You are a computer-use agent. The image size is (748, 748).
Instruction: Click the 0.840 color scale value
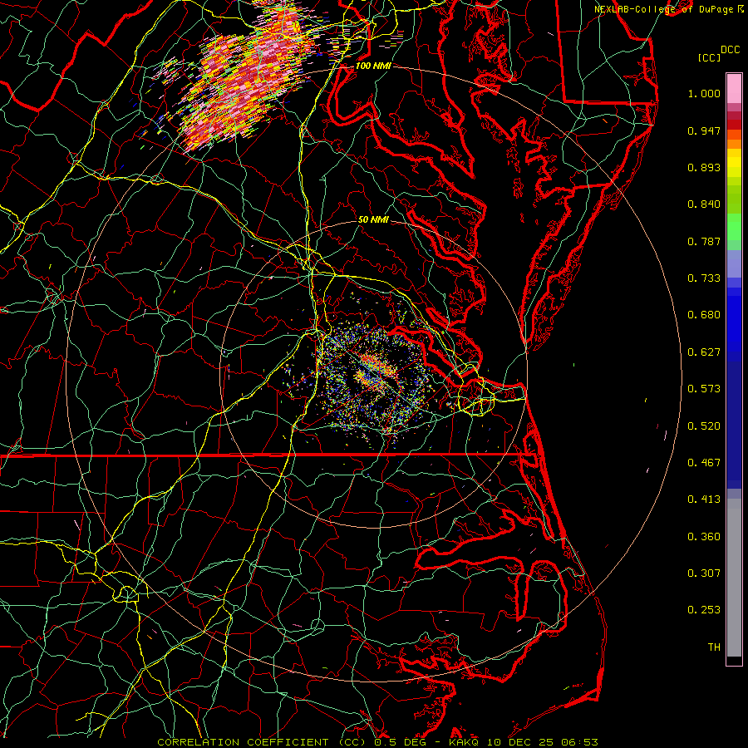704,204
